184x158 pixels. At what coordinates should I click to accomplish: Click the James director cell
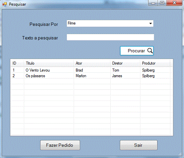[x=117, y=76]
